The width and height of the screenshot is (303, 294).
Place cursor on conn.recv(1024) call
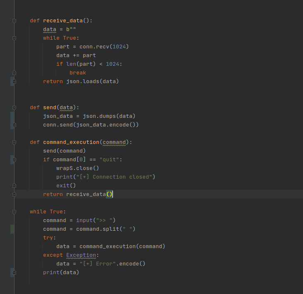(x=104, y=47)
